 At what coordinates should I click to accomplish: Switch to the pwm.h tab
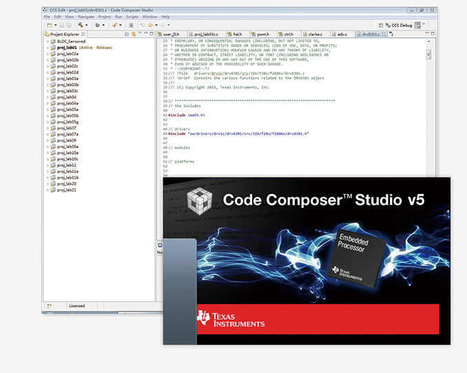click(263, 34)
